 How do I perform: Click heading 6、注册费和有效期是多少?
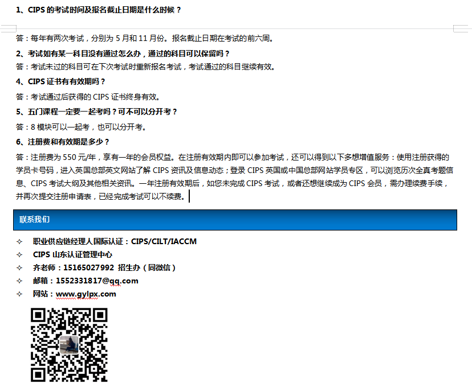[63, 142]
